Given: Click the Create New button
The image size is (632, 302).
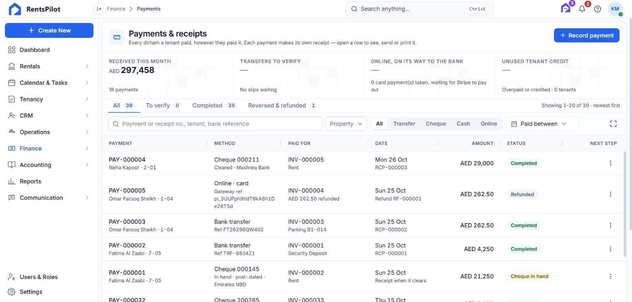Looking at the screenshot, I should [x=49, y=30].
